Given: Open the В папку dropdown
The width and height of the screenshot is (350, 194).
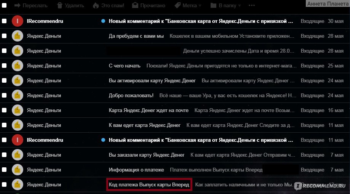Looking at the screenshot, I should pos(226,6).
